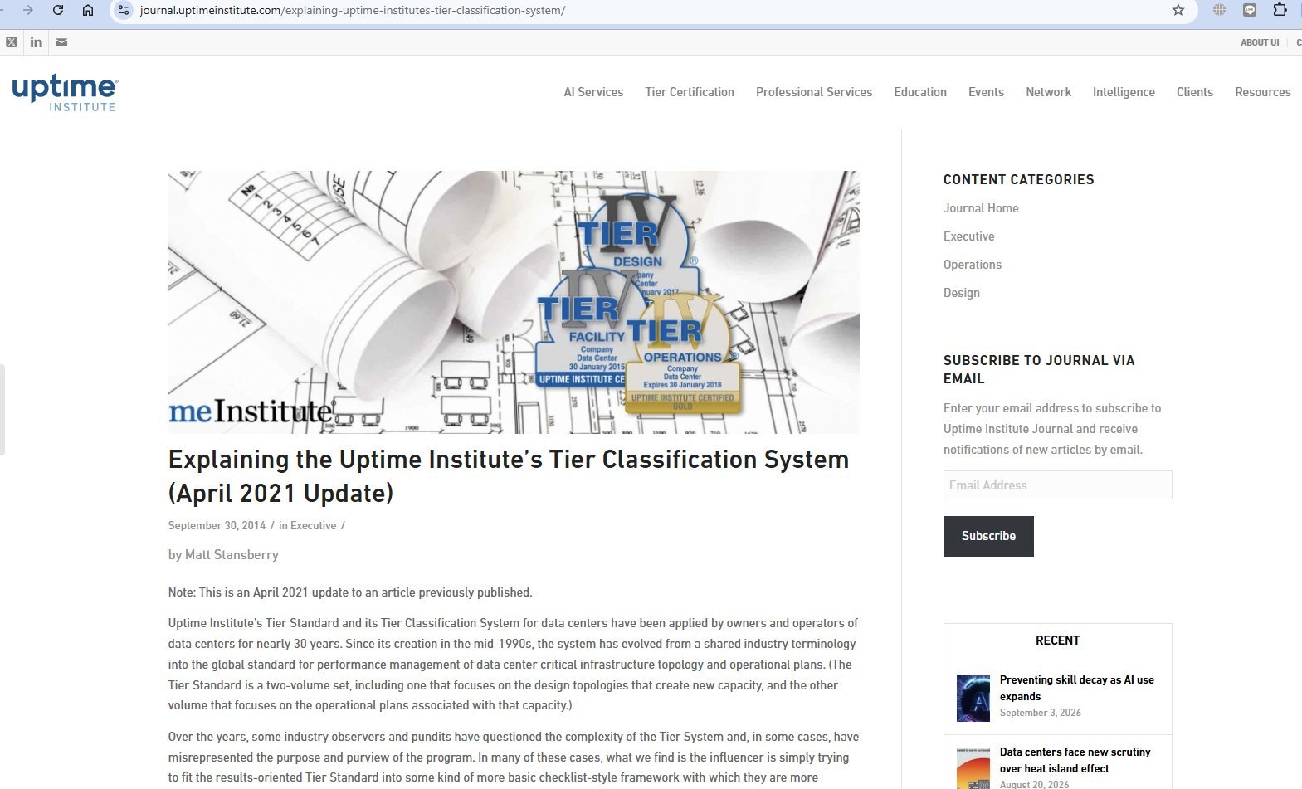1302x789 pixels.
Task: Open the Education menu
Action: coord(920,92)
